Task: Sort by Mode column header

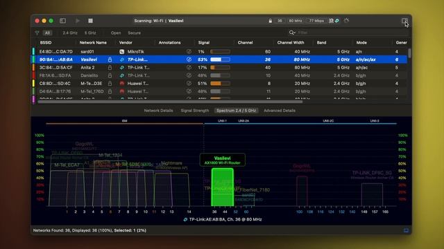Action: pos(361,43)
